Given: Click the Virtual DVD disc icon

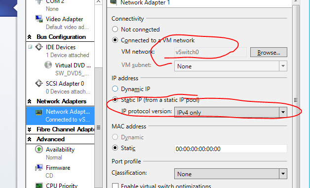Looking at the screenshot, I should coord(48,64).
